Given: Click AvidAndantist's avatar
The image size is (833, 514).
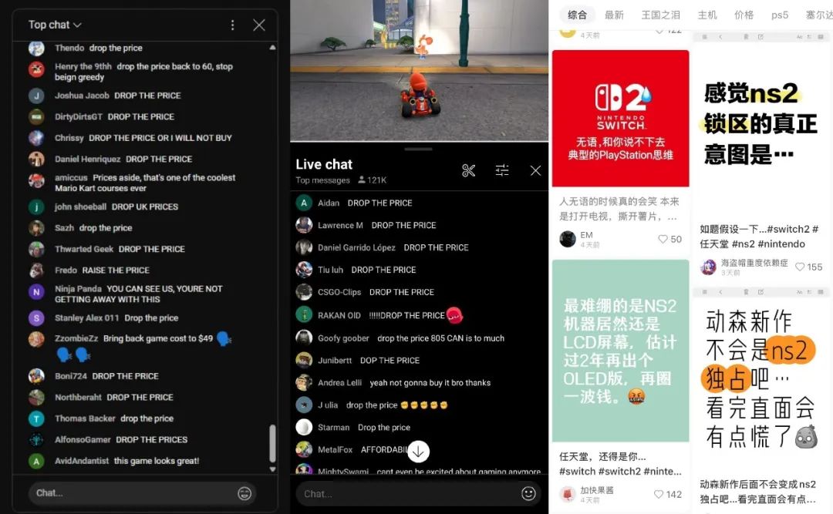Looking at the screenshot, I should tap(36, 461).
